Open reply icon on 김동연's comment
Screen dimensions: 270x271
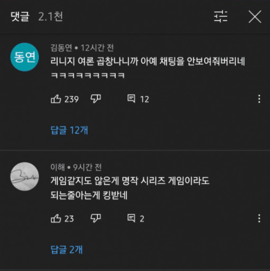pyautogui.click(x=131, y=99)
